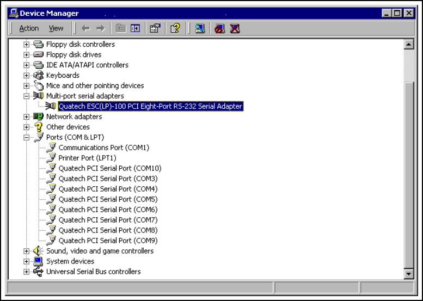Toggle the Show/Hide console tree icon
423x301 pixels.
(x=135, y=28)
